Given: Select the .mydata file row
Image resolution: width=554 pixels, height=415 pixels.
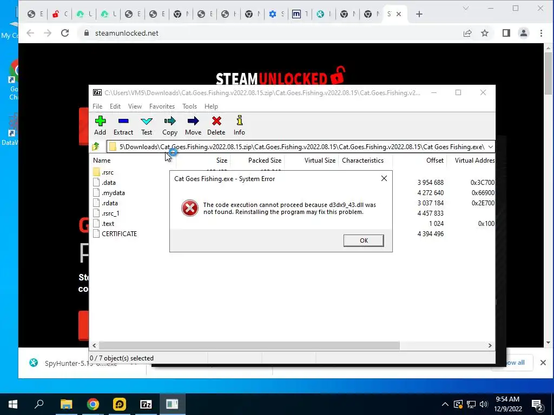Looking at the screenshot, I should tap(113, 193).
